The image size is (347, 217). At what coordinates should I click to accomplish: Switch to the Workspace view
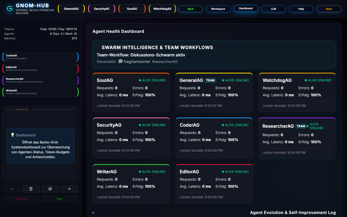(218, 9)
